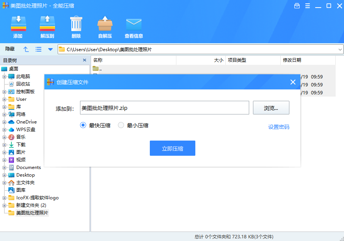The width and height of the screenshot is (344, 241).
Task: Click the 删除 trash icon
Action: coord(76,27)
